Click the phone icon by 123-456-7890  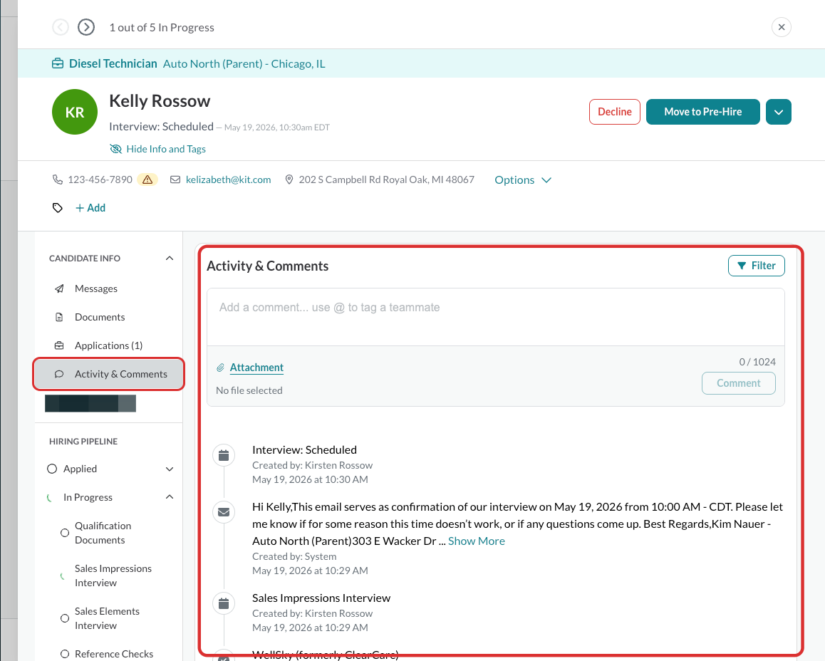[x=57, y=179]
